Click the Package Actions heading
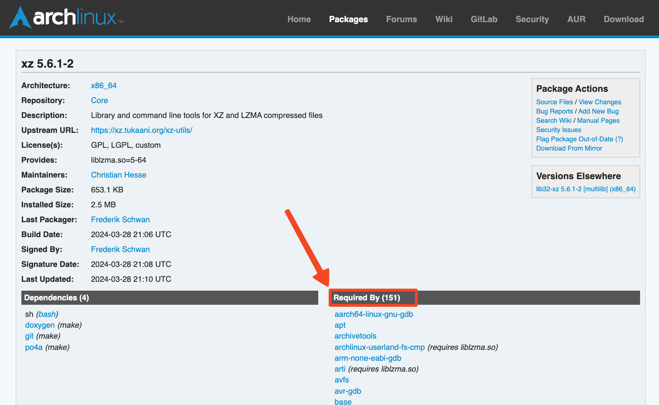The image size is (659, 405). coord(572,89)
